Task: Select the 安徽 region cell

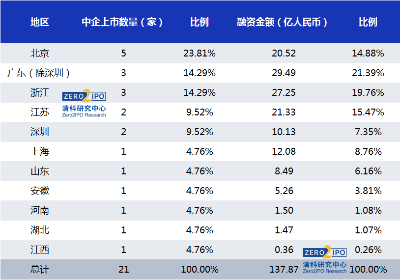Action: [x=40, y=191]
